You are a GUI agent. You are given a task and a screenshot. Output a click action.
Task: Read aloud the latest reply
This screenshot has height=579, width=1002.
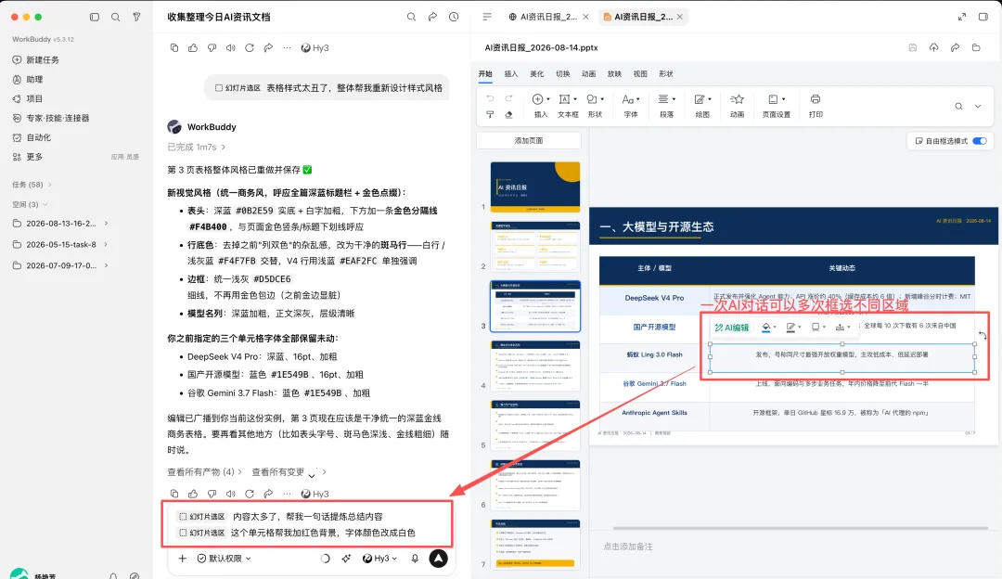[231, 494]
